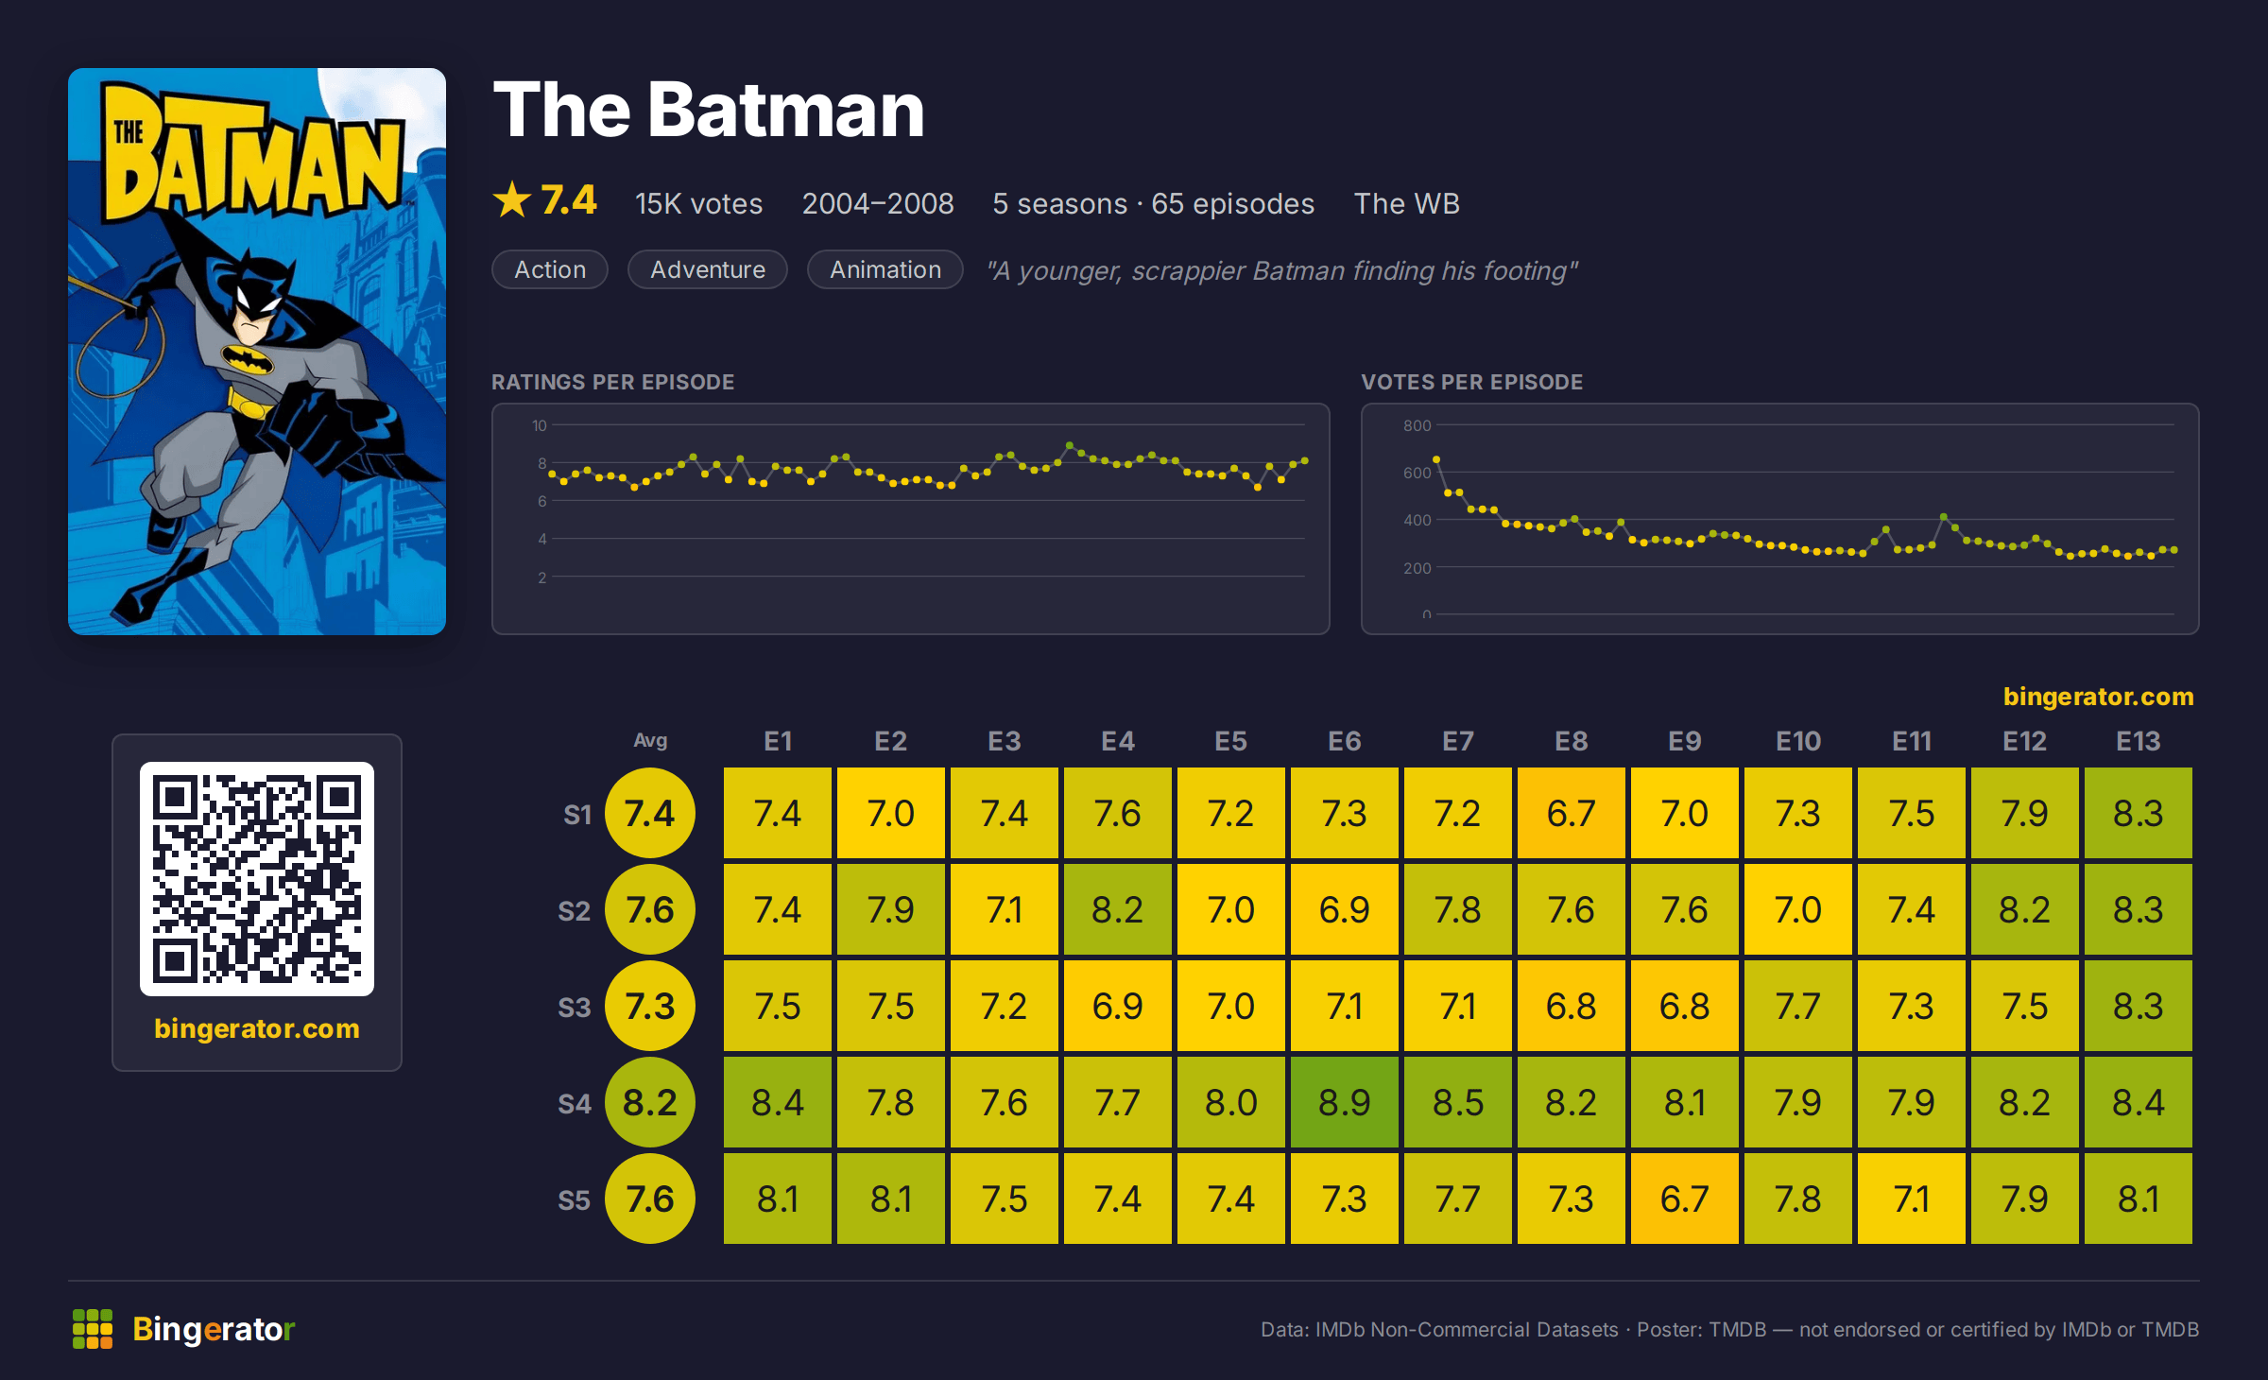Click the yellow star rating icon
Viewport: 2268px width, 1380px height.
coord(512,200)
